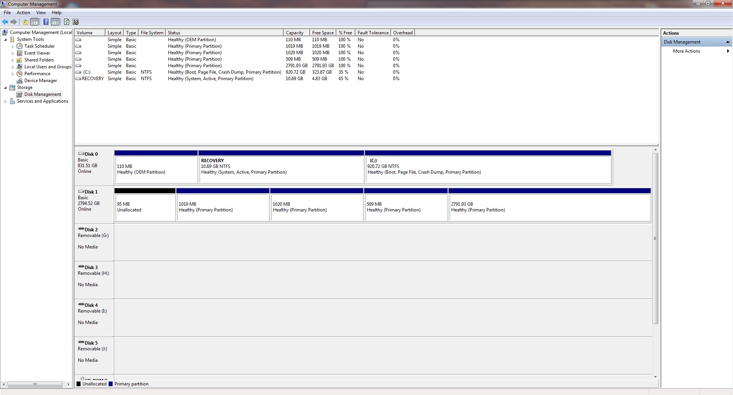The image size is (733, 395).
Task: Expand Services and Applications node
Action: (x=5, y=102)
